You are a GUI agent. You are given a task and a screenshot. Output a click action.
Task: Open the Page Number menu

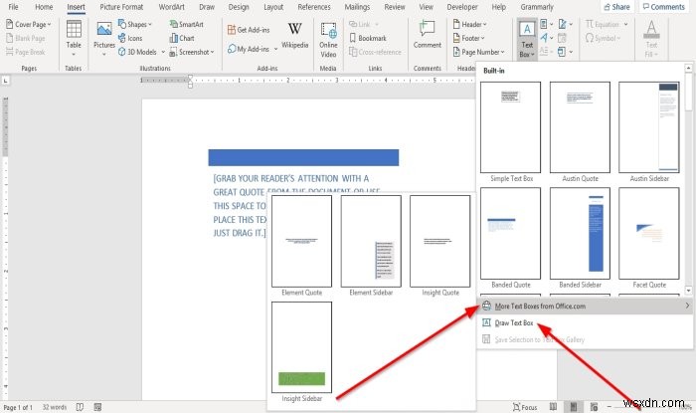coord(478,52)
